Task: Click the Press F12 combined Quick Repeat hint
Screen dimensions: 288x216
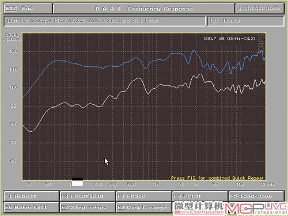Action: 217,178
